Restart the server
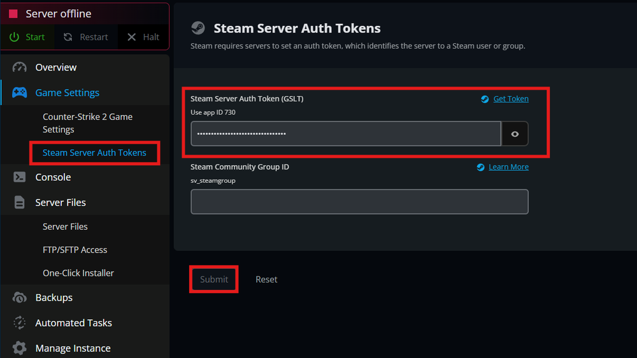The width and height of the screenshot is (637, 358). tap(86, 37)
